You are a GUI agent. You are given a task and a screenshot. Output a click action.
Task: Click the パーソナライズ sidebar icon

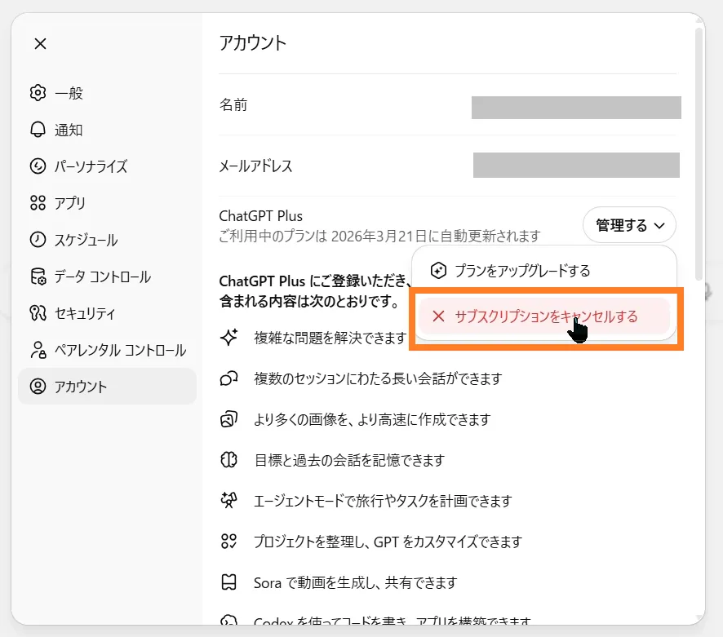(38, 166)
